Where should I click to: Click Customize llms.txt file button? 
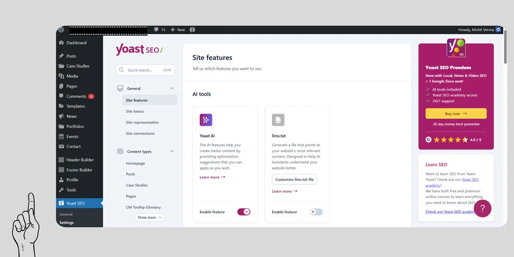(295, 180)
